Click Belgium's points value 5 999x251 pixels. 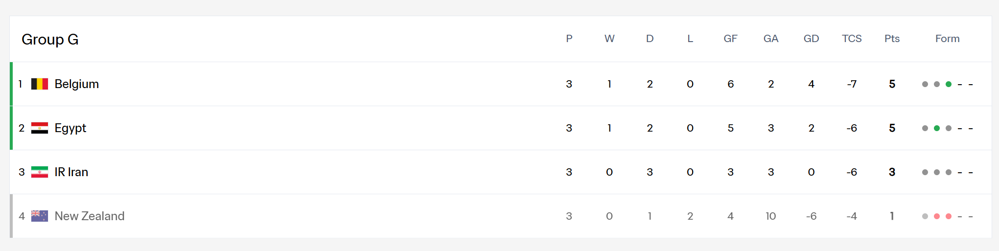click(892, 84)
